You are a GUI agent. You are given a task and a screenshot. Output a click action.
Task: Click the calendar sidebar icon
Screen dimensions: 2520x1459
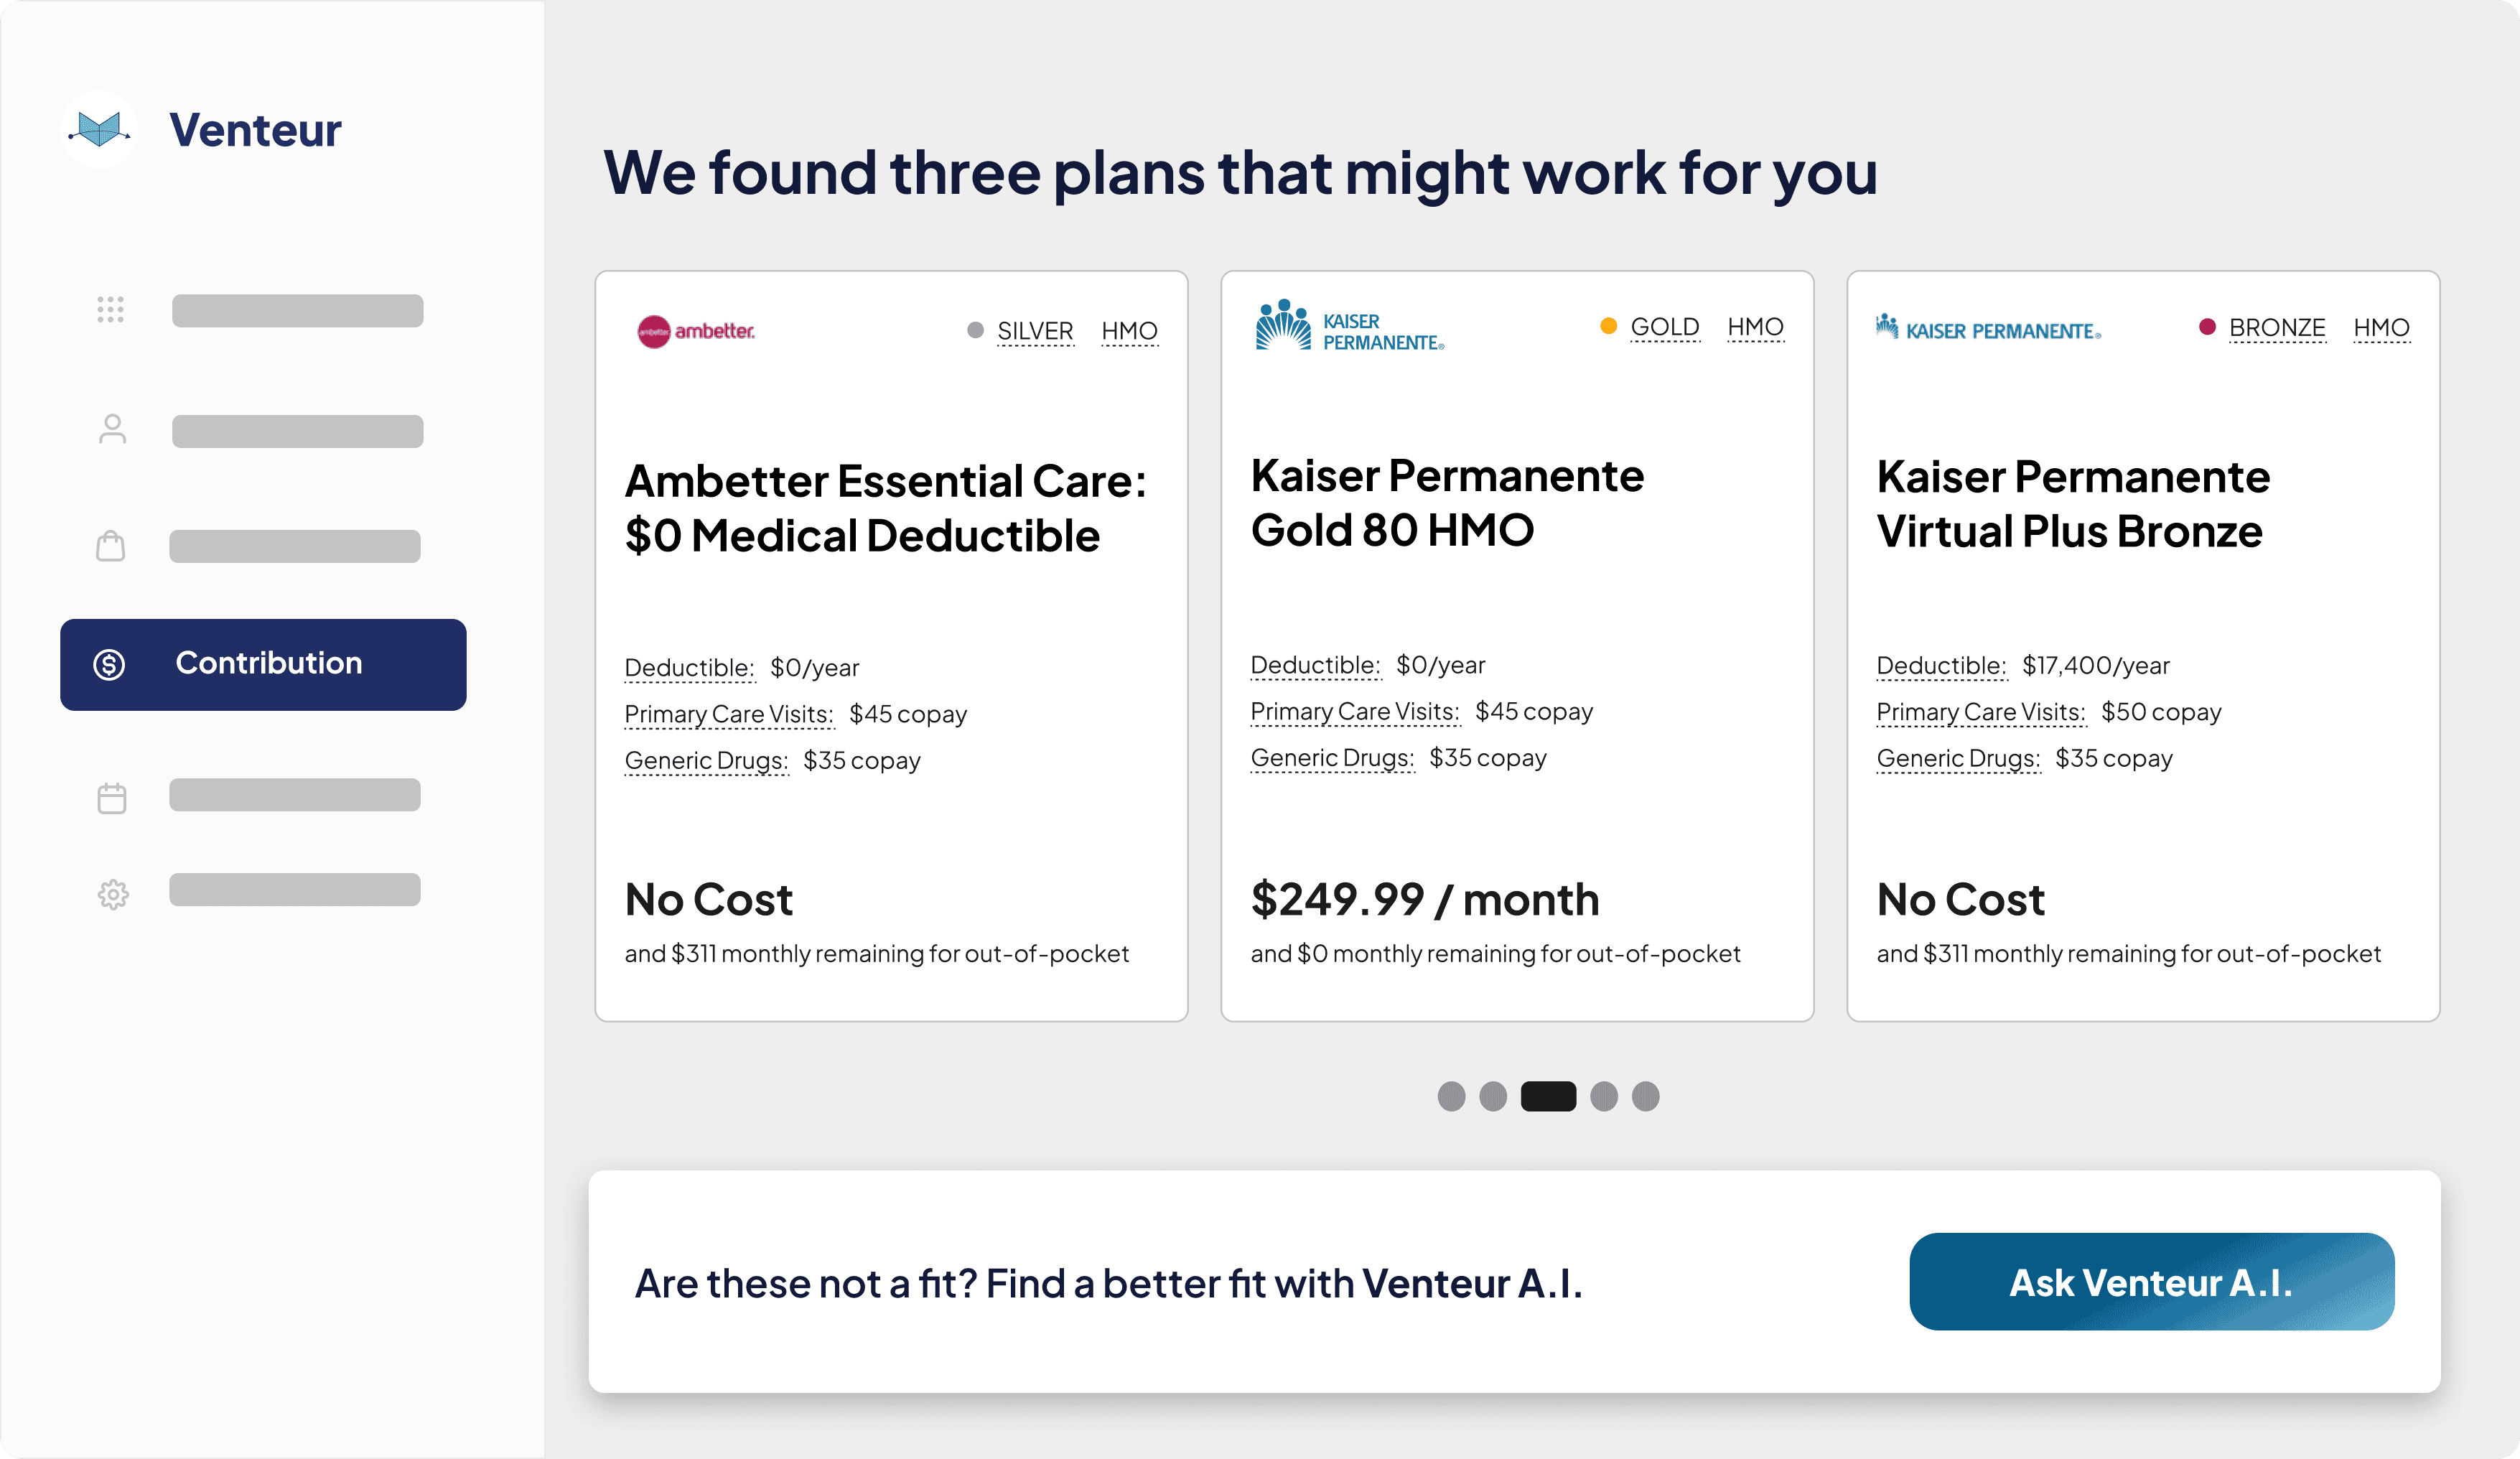(x=112, y=798)
